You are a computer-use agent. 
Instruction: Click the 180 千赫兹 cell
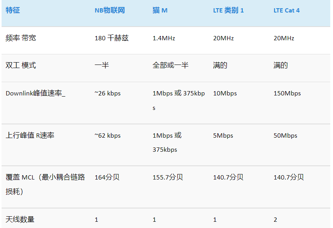111,38
